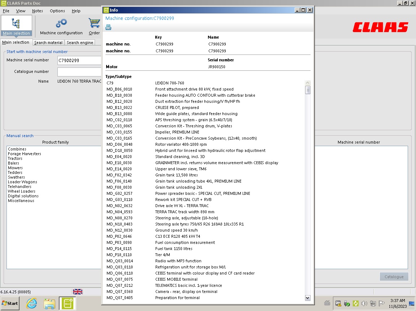Click row MD_N12_0030 Ground speed 30 km/h
The width and height of the screenshot is (416, 311).
(205, 231)
